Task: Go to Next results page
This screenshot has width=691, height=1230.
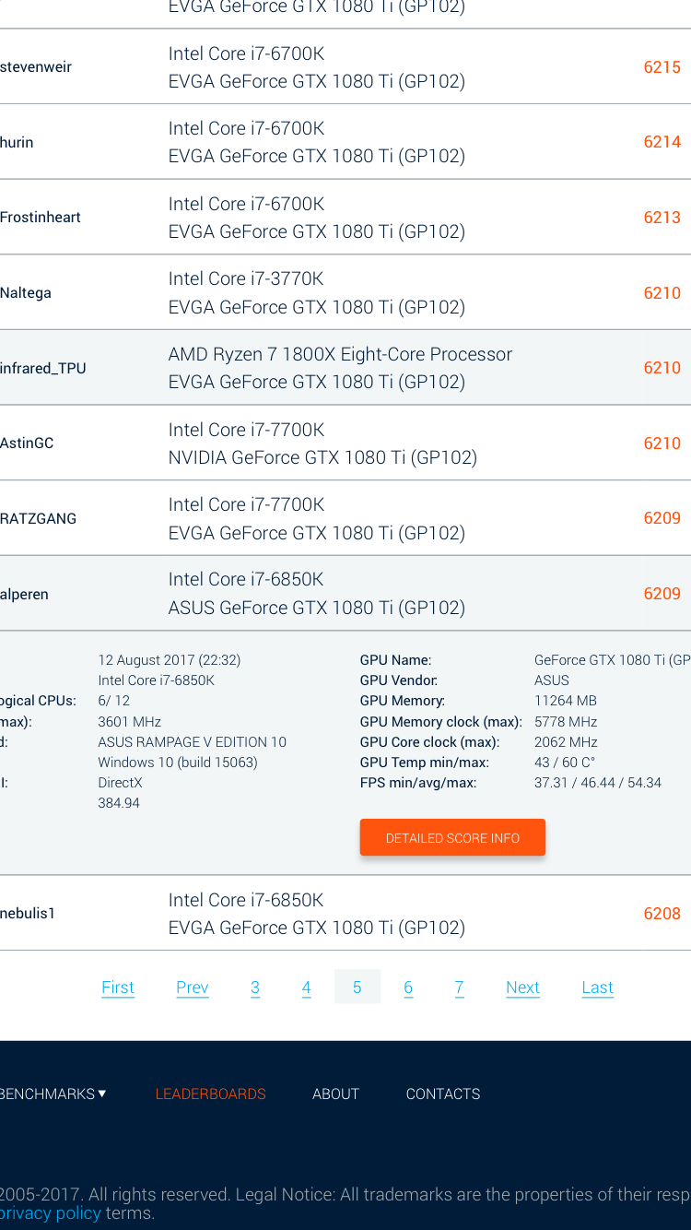Action: (522, 987)
